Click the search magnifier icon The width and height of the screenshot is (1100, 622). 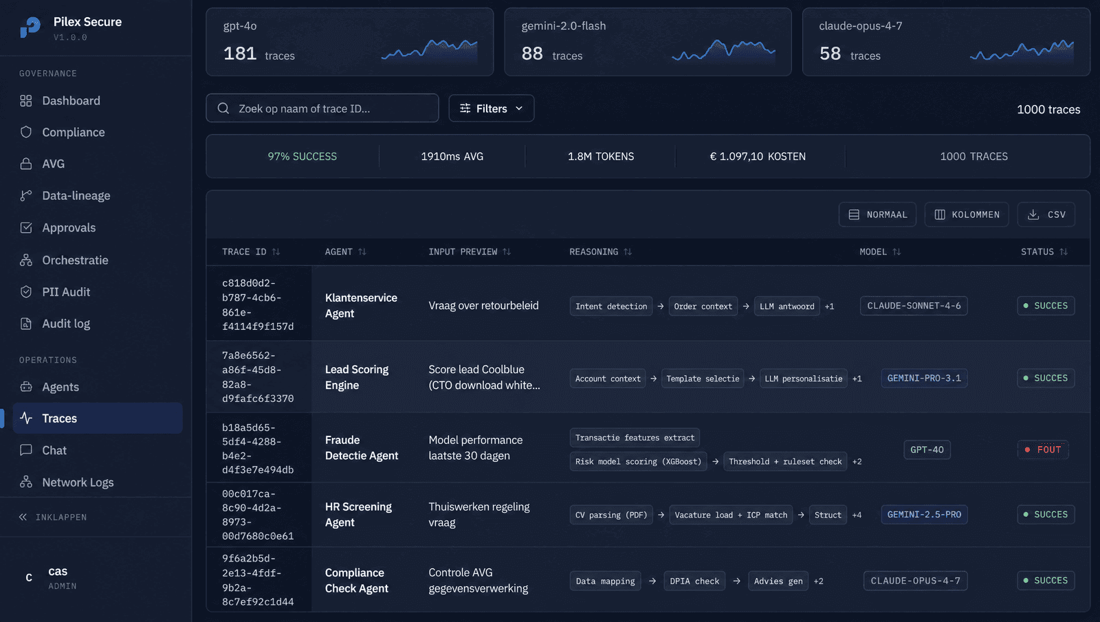(223, 109)
